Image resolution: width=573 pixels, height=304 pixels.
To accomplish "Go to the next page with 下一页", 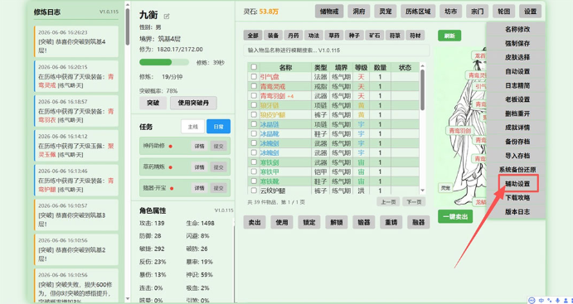I will pos(414,202).
